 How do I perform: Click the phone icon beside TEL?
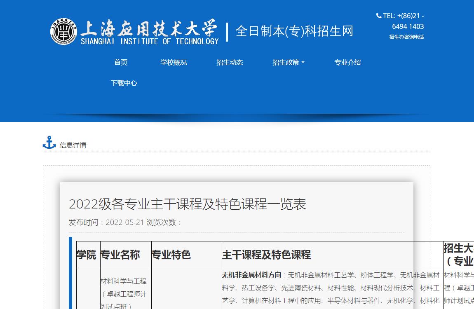pos(378,16)
